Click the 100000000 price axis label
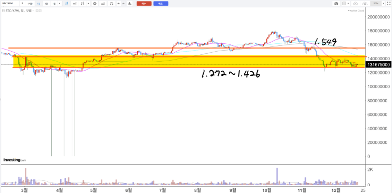The width and height of the screenshot is (392, 193). pyautogui.click(x=378, y=86)
